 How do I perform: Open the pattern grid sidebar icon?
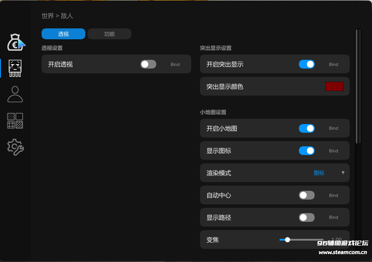pyautogui.click(x=15, y=121)
